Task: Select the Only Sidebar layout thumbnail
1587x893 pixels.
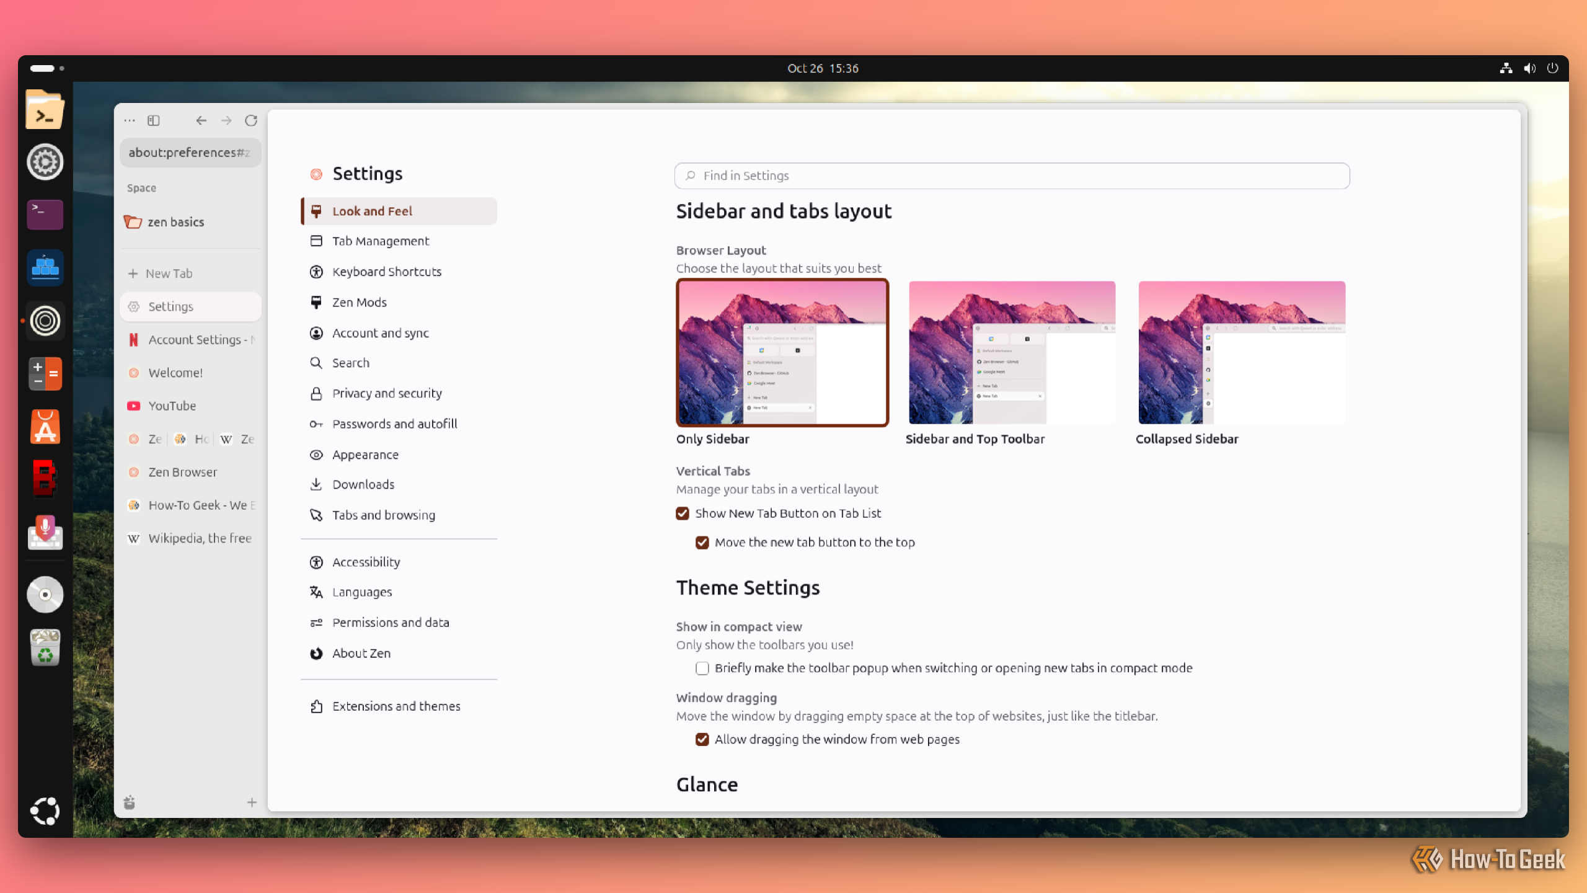Action: point(782,352)
